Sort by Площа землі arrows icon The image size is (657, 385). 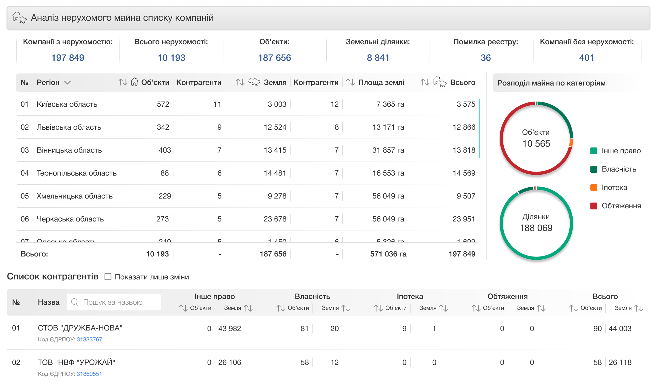click(350, 82)
